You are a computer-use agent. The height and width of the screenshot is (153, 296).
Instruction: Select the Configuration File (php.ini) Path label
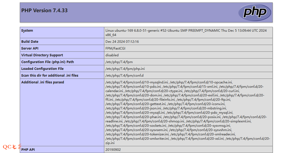(x=47, y=62)
